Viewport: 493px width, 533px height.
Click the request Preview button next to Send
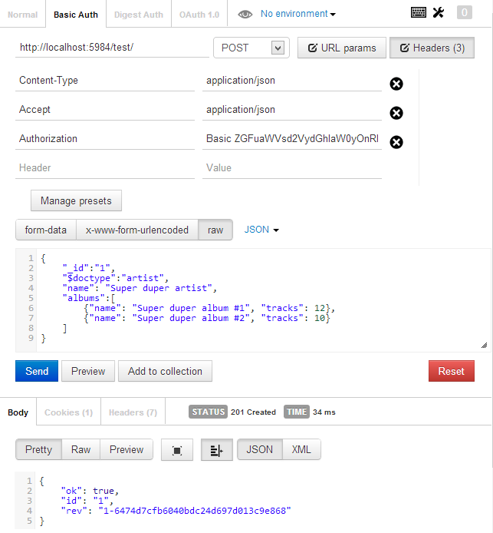click(88, 371)
